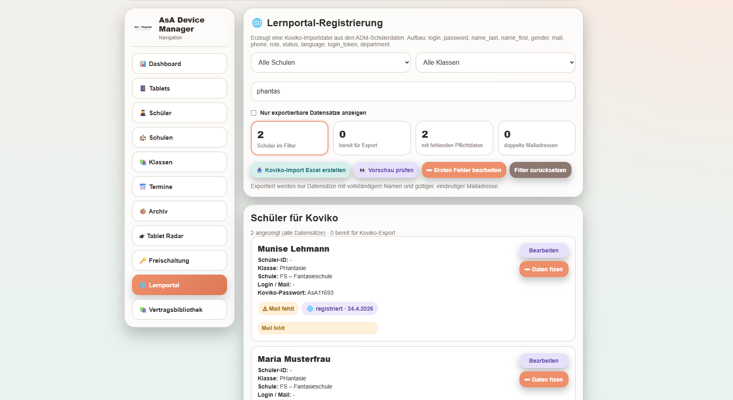Click 'Daten fixen' for Munise Lehmann

click(544, 269)
